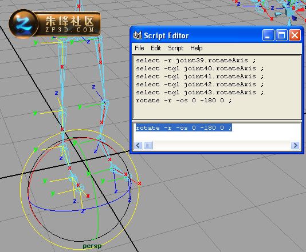The height and width of the screenshot is (252, 306).
Task: Open the File menu in Script Editor
Action: (x=139, y=48)
